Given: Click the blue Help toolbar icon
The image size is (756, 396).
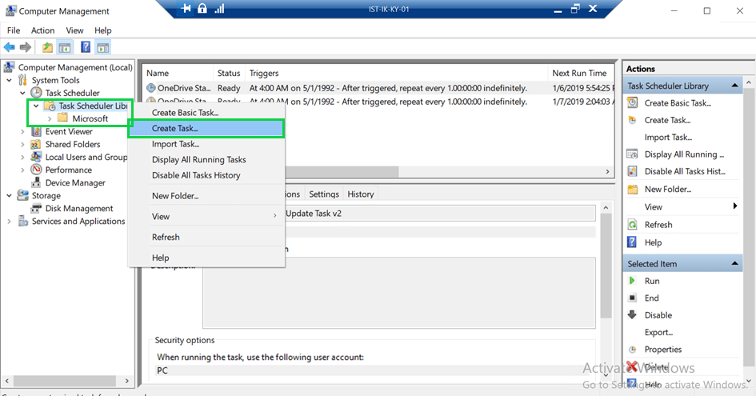Looking at the screenshot, I should [x=86, y=47].
